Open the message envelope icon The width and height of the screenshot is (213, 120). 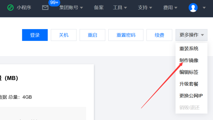tap(45, 8)
